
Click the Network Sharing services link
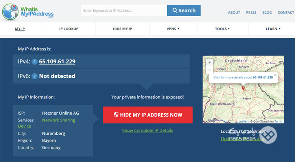(x=59, y=120)
